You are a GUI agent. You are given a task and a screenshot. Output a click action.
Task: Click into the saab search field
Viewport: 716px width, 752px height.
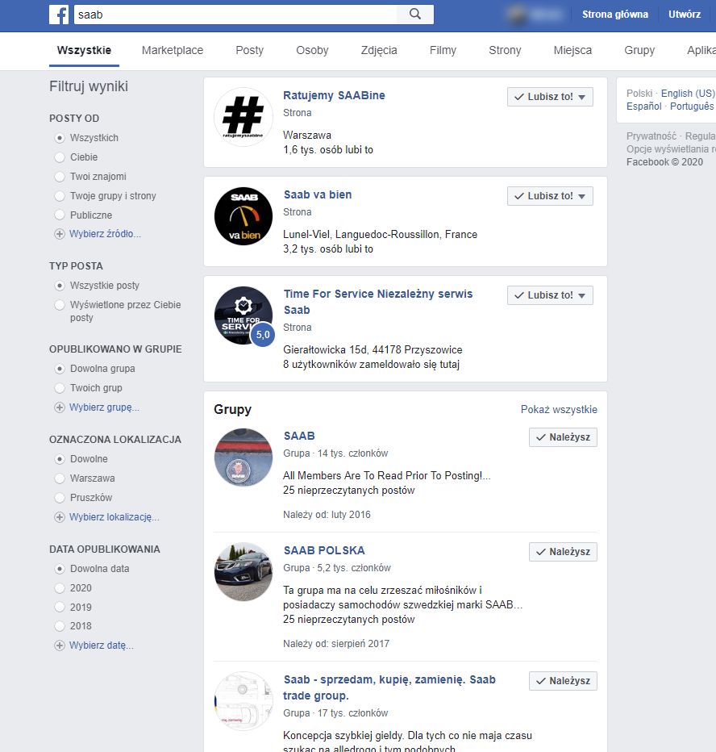pyautogui.click(x=235, y=15)
